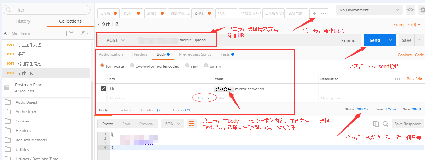Open the No Environment dropdown
425x166 pixels.
click(369, 10)
